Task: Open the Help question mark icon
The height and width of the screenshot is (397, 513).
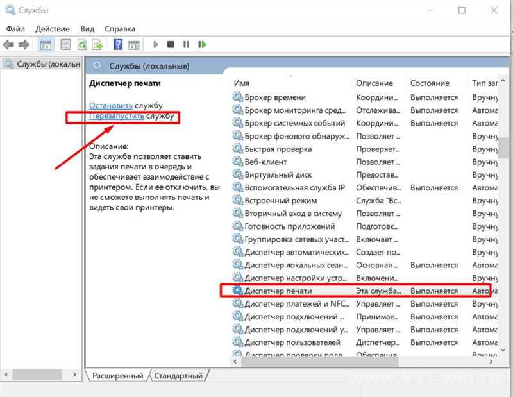Action: [118, 44]
